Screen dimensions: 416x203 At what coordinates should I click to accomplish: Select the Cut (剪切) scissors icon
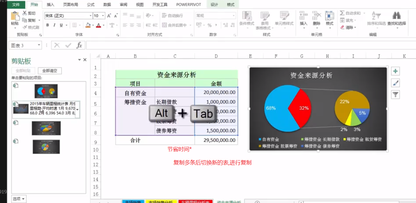(x=25, y=13)
